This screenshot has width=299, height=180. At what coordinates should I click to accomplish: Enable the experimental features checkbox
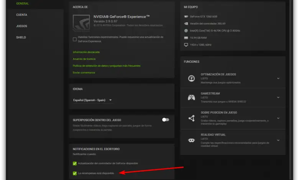[x=75, y=39]
